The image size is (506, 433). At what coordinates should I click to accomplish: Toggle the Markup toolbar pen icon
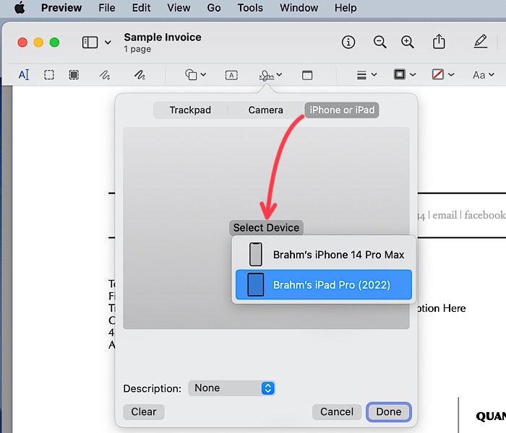(481, 43)
